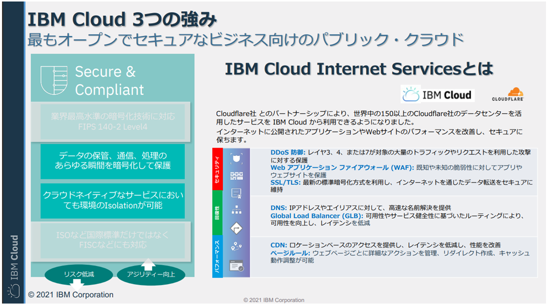
Task: Select the CDN location pins icon
Action: [x=237, y=246]
